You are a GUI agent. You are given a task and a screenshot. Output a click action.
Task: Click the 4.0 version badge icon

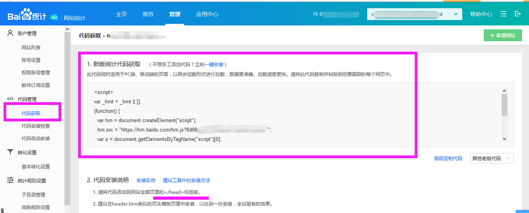click(x=55, y=17)
